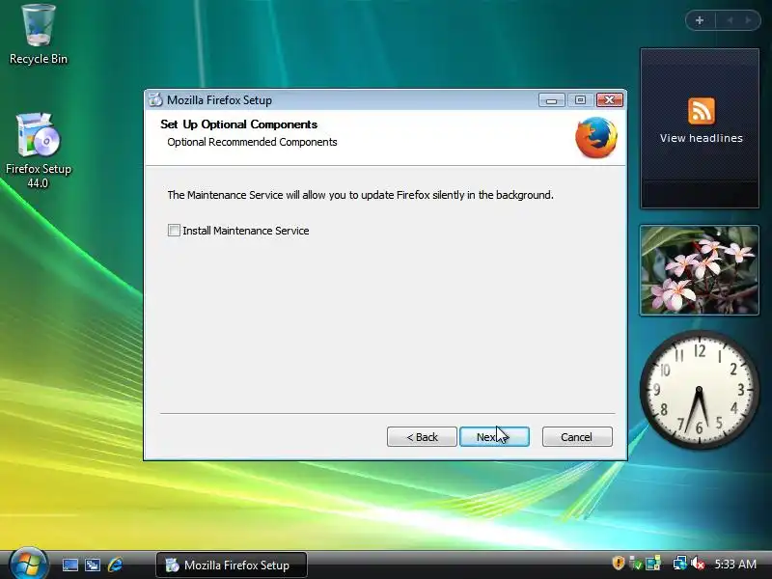Click the Firefox logo in the setup header
772x579 pixels.
tap(596, 137)
